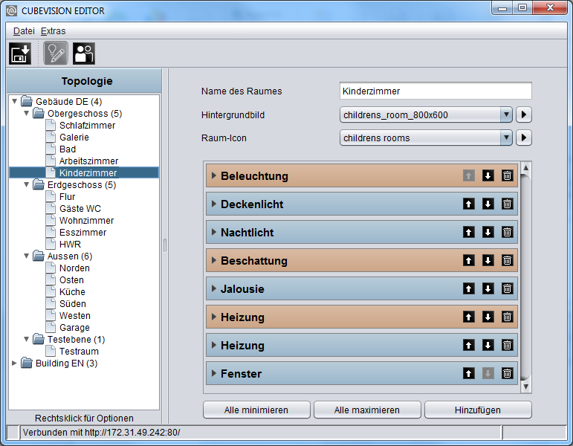Select Bad room in the tree

click(x=68, y=149)
